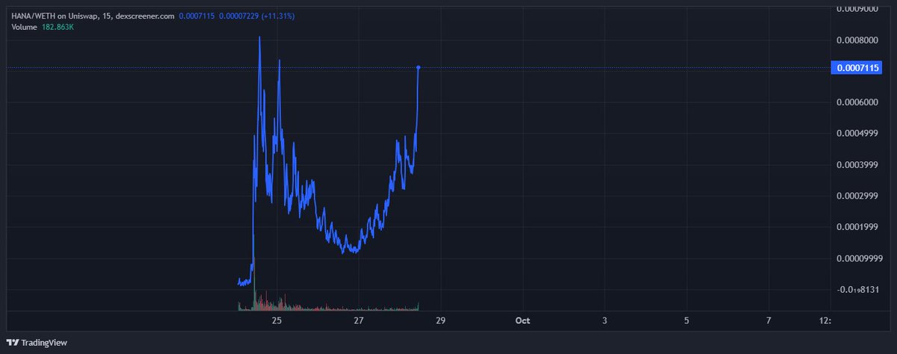Click the date label 5 on time axis
Screen dimensions: 897x354
(x=686, y=320)
